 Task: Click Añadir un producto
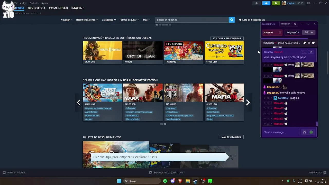[x=14, y=173]
